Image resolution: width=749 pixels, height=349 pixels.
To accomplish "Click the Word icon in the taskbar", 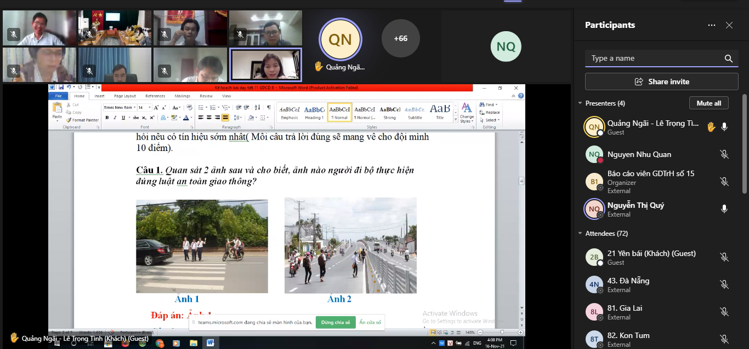I will pyautogui.click(x=211, y=343).
